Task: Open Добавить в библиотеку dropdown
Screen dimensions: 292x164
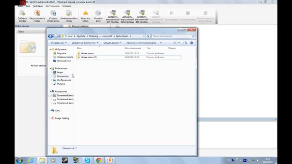Action: (x=85, y=43)
